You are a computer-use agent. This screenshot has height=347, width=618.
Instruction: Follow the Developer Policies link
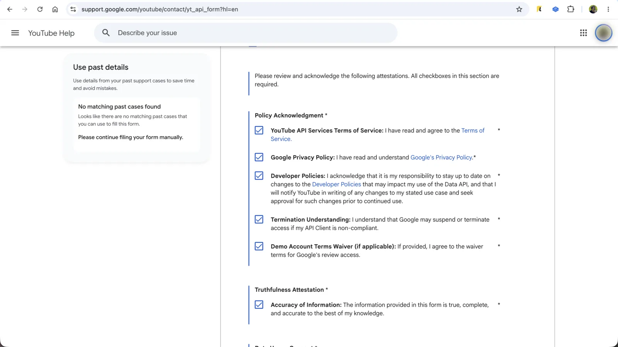point(336,184)
